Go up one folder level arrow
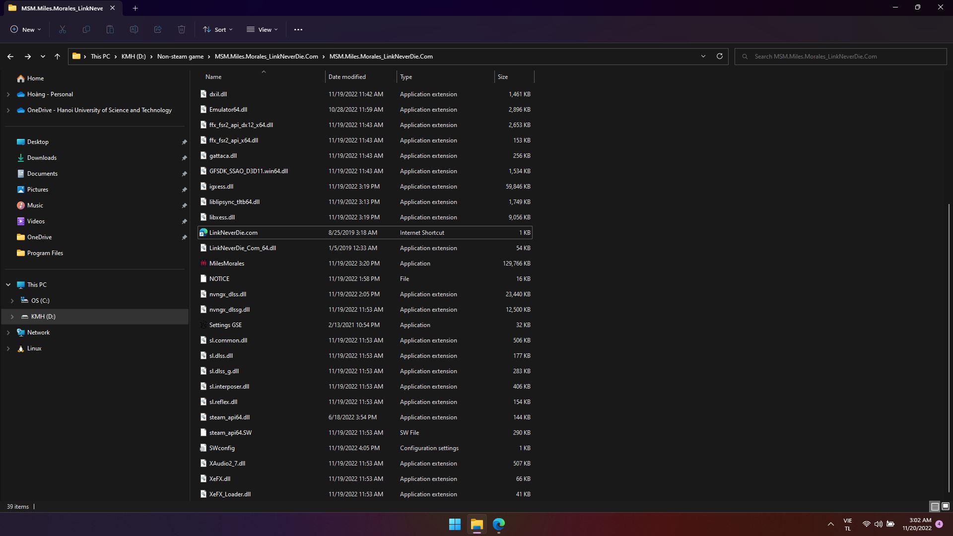The height and width of the screenshot is (536, 953). click(58, 57)
